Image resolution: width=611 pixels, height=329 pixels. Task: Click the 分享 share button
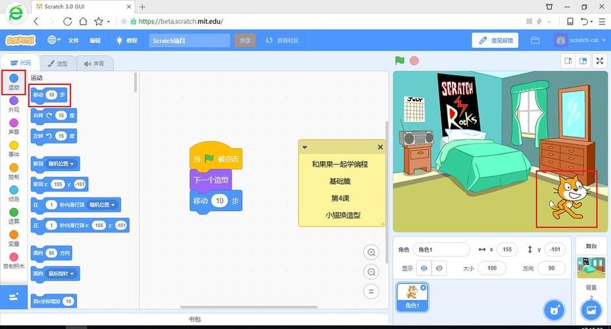(x=245, y=40)
